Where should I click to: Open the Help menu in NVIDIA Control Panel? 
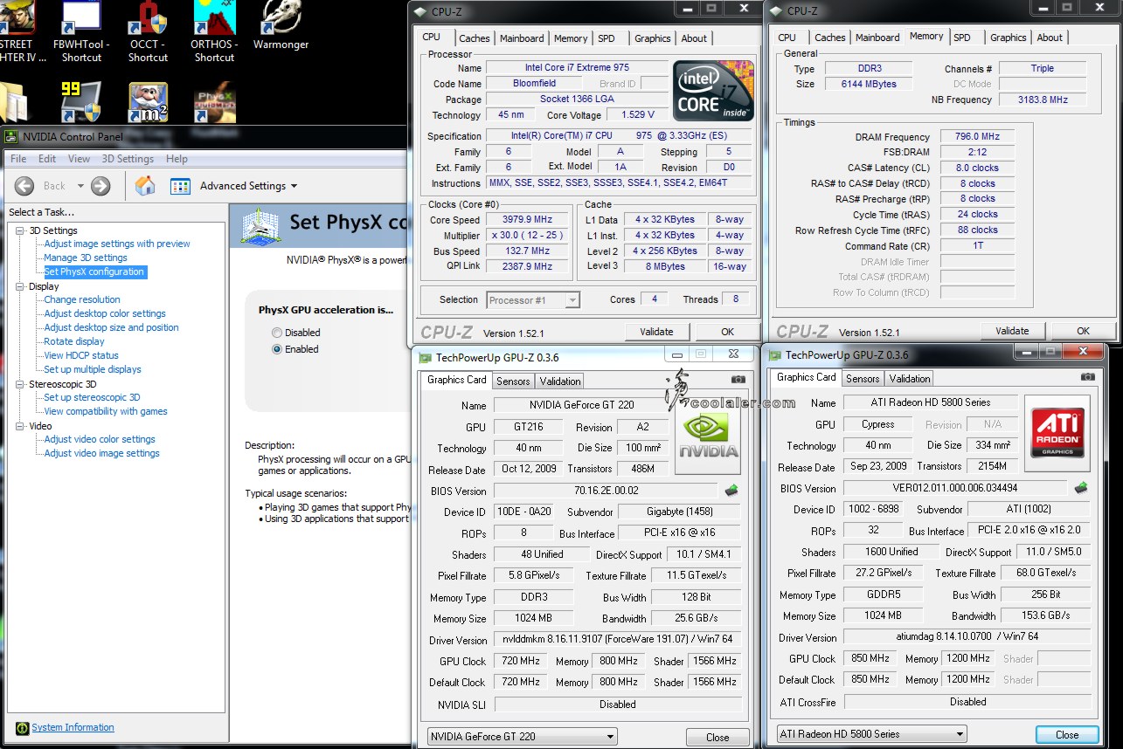[x=177, y=159]
